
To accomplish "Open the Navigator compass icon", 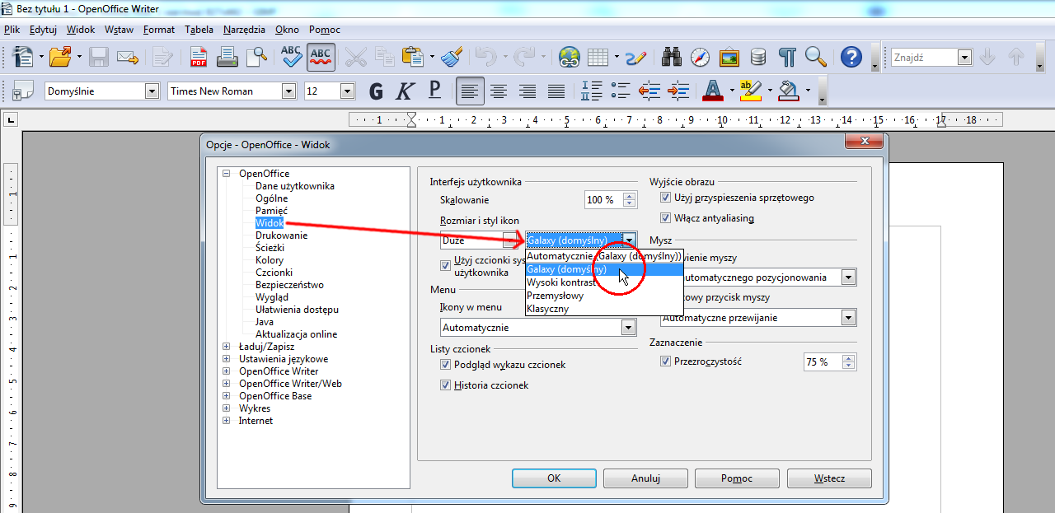I will (x=700, y=57).
